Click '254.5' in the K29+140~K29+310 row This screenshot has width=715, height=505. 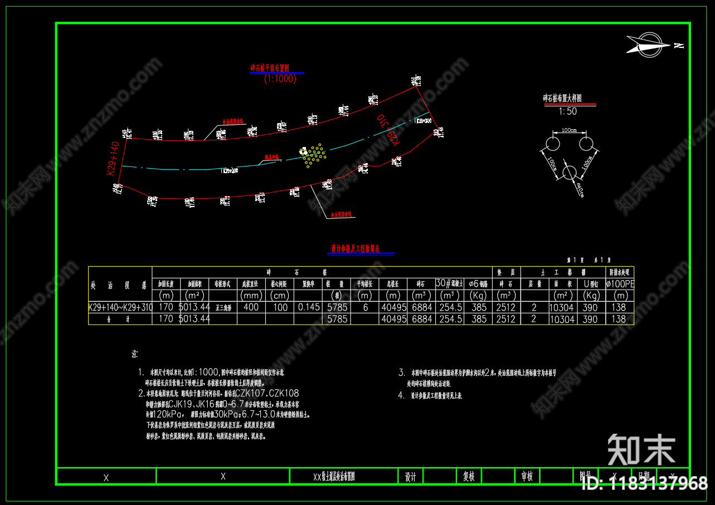pyautogui.click(x=450, y=307)
